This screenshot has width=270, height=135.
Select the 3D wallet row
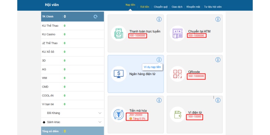coord(73,61)
